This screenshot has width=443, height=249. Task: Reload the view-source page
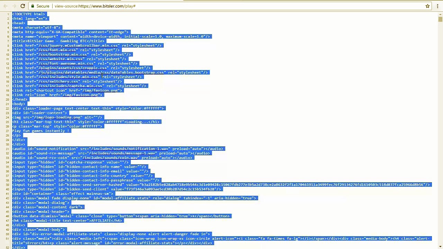22,6
